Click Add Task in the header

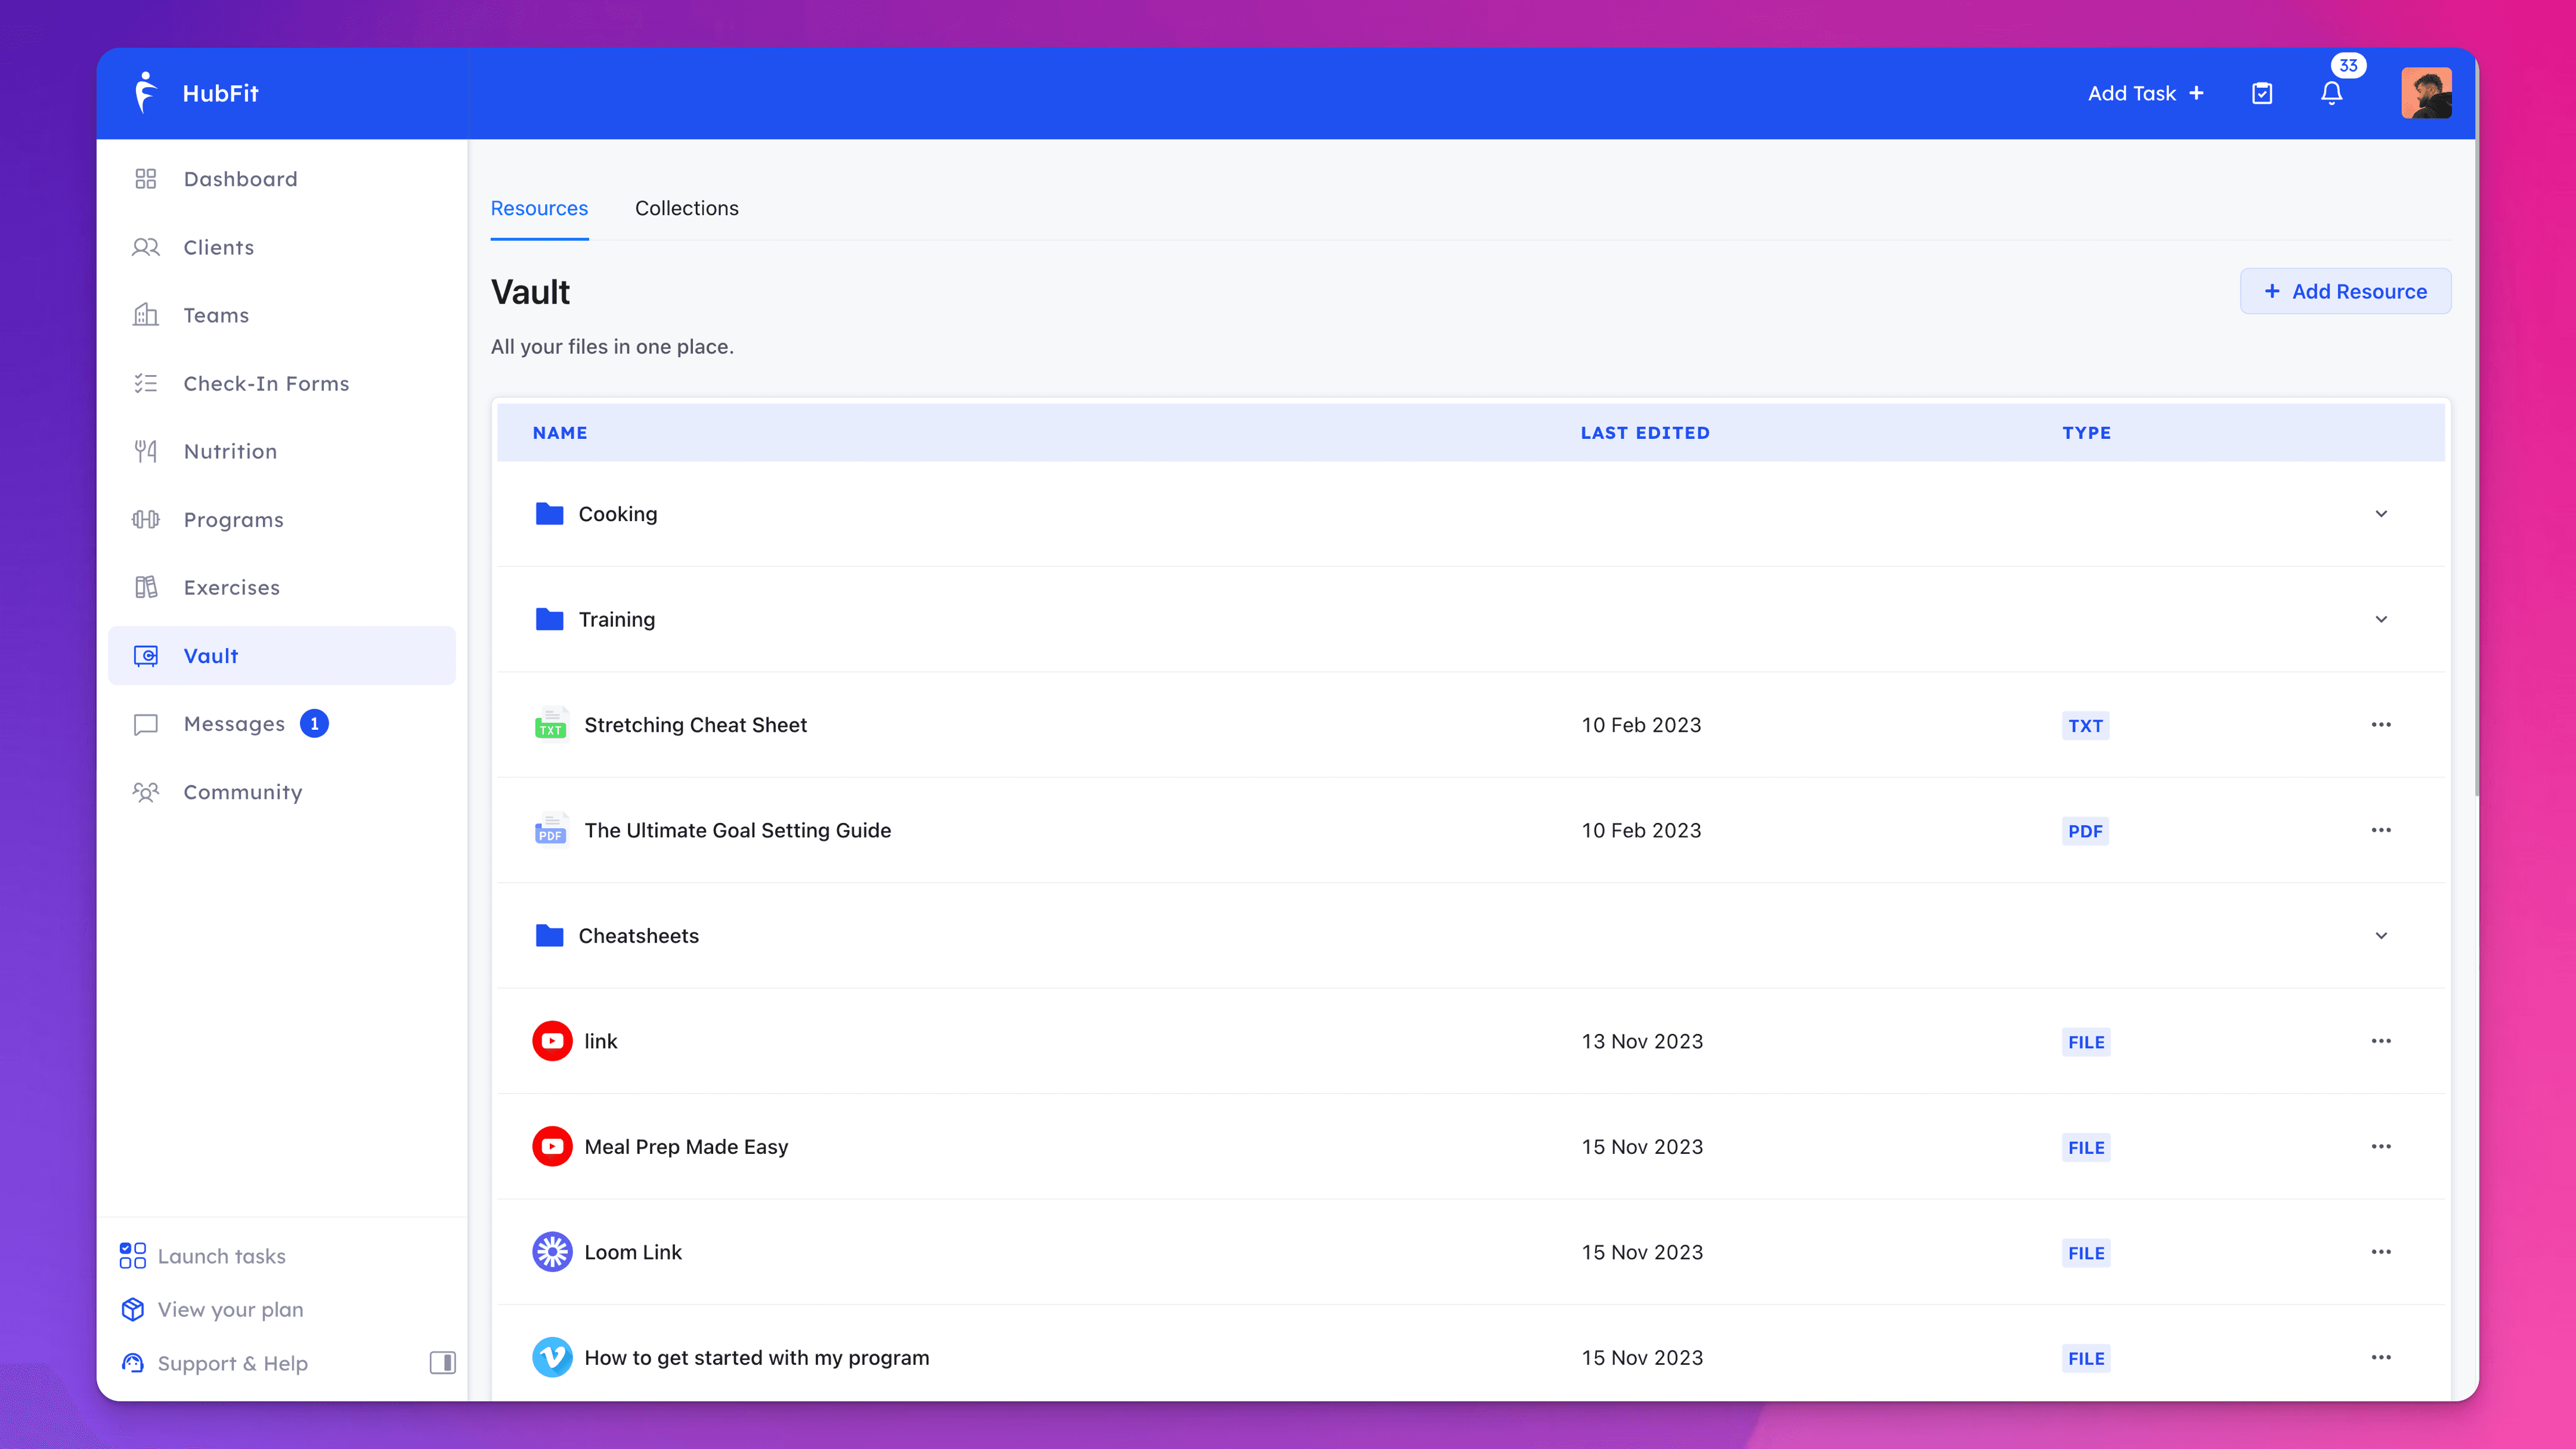click(x=2145, y=93)
